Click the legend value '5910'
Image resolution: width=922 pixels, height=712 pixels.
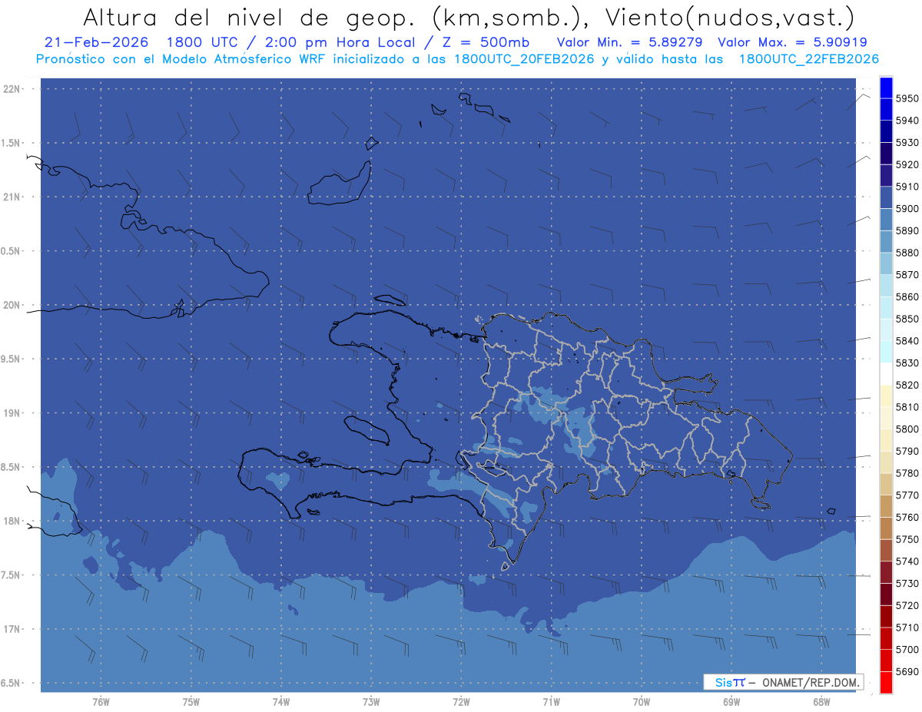pyautogui.click(x=907, y=187)
